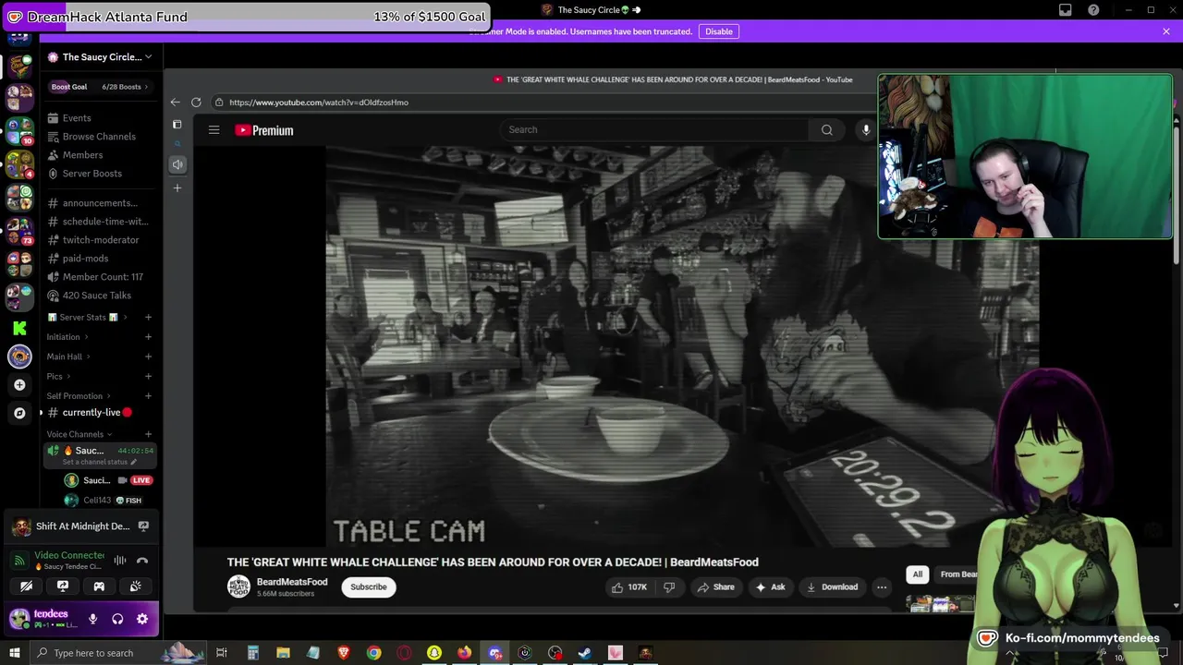Open the more actions ellipsis menu

[x=882, y=586]
